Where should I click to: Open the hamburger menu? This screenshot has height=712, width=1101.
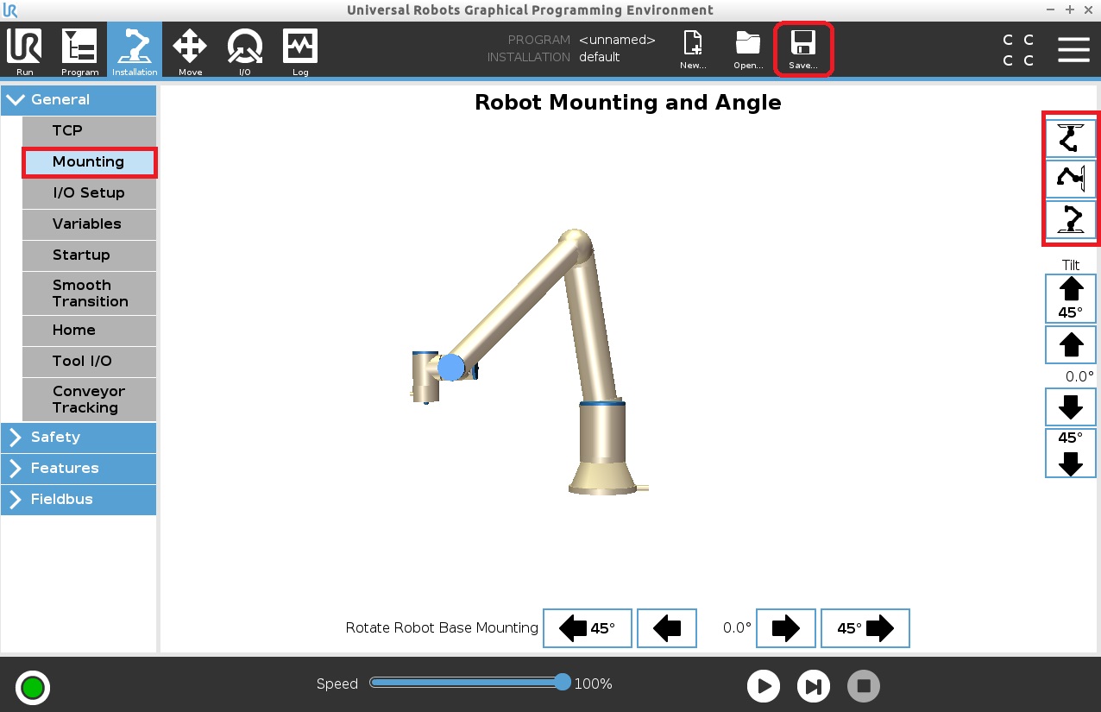(1073, 49)
